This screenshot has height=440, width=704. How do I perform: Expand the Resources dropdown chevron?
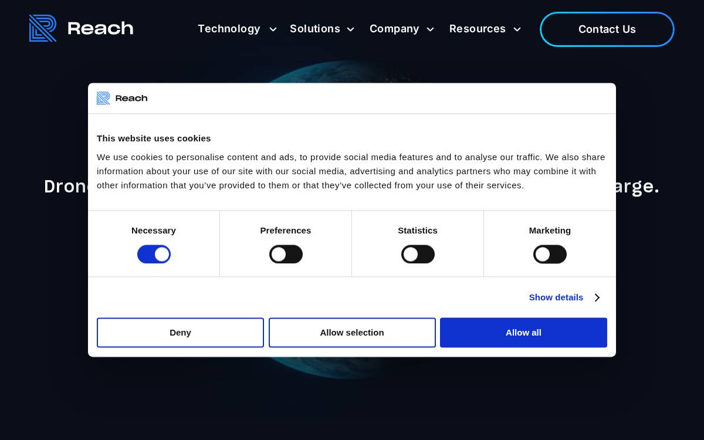517,29
